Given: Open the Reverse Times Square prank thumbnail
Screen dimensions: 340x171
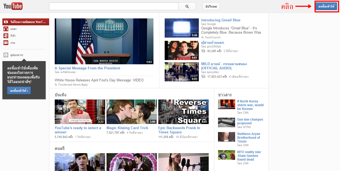Looking at the screenshot, I should 183,112.
